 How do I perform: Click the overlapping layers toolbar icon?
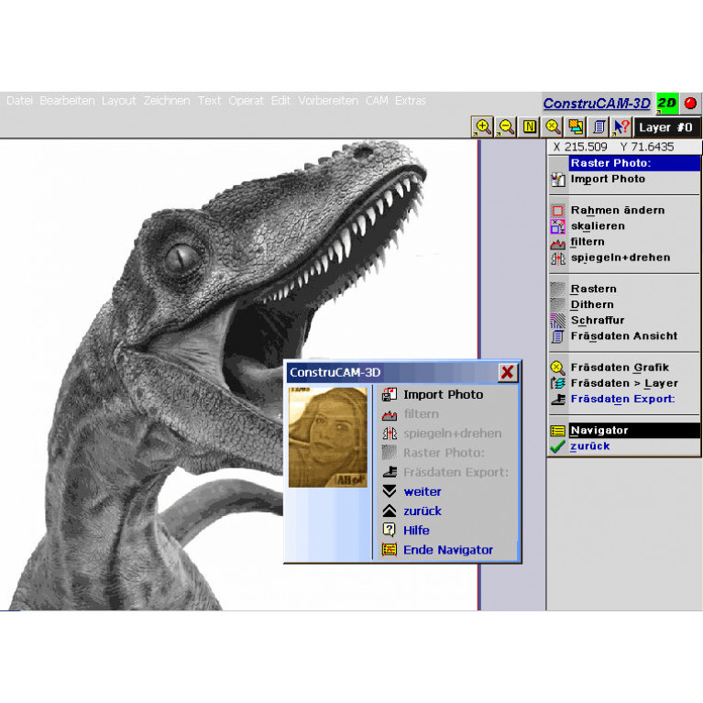576,126
